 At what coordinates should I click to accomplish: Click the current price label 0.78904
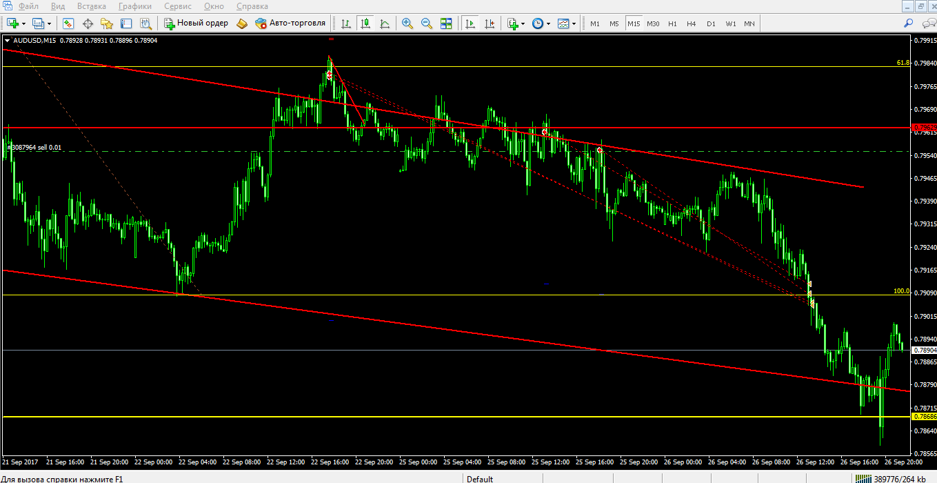coord(924,351)
